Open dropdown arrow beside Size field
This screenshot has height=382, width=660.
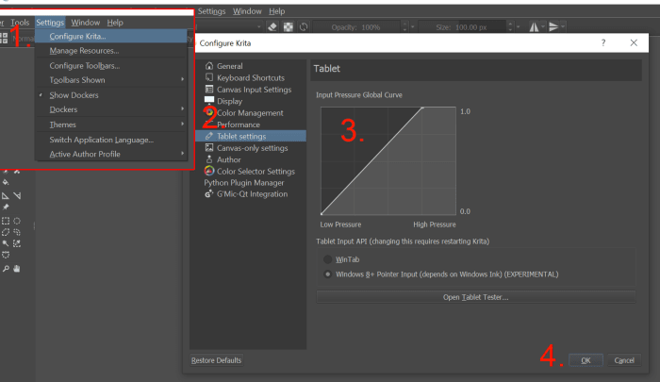tap(518, 27)
